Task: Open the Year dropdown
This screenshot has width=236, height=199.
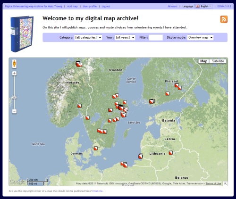Action: point(125,37)
